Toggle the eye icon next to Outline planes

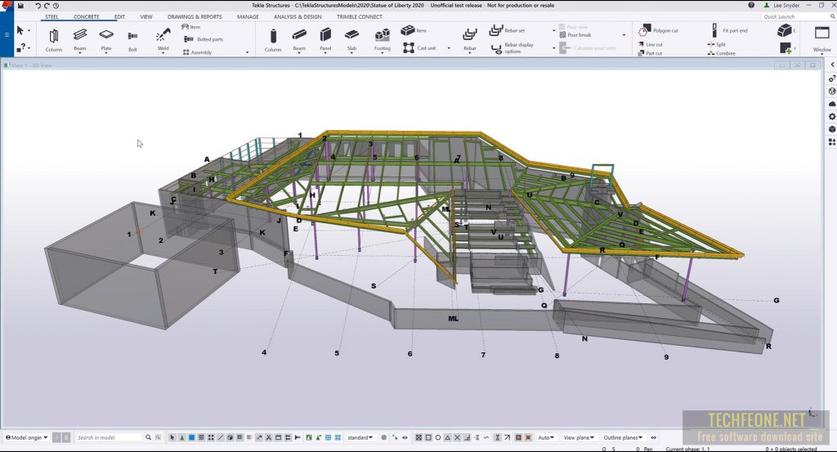point(653,437)
